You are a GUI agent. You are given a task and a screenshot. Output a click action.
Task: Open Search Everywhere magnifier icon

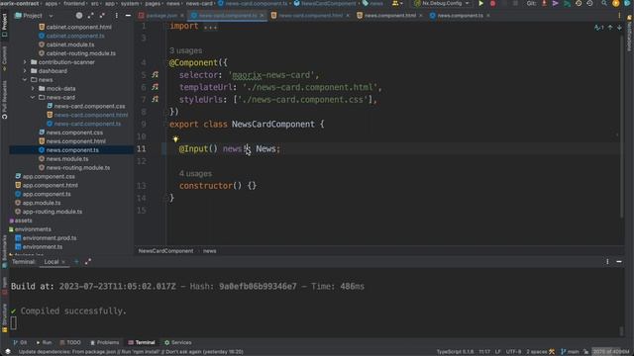tap(604, 3)
